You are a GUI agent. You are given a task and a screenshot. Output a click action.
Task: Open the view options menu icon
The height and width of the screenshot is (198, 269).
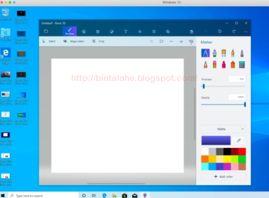point(191,42)
